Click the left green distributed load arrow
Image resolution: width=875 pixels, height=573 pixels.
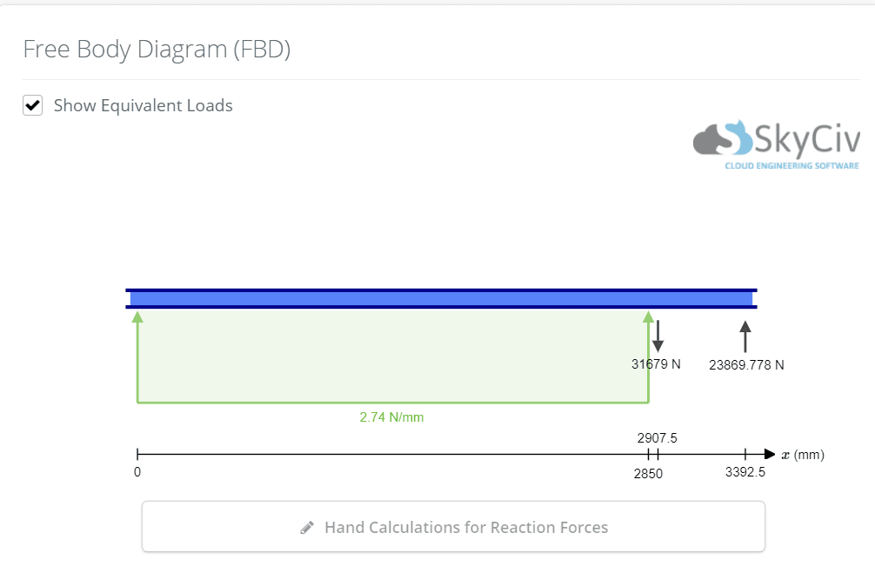click(137, 356)
